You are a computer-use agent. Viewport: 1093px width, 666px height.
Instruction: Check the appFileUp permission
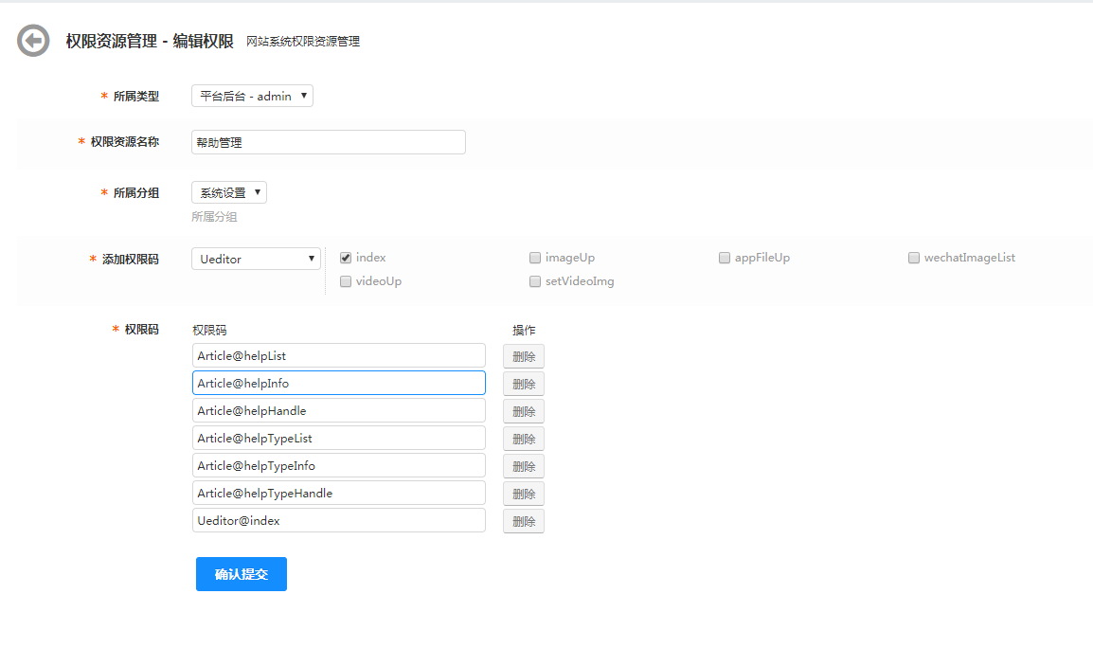click(725, 258)
